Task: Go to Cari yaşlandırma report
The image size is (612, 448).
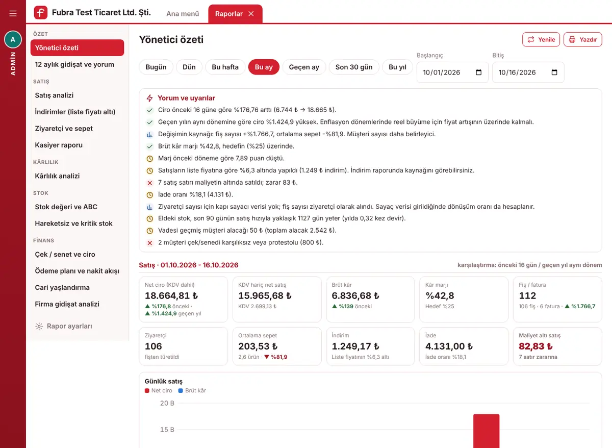Action: (77, 287)
